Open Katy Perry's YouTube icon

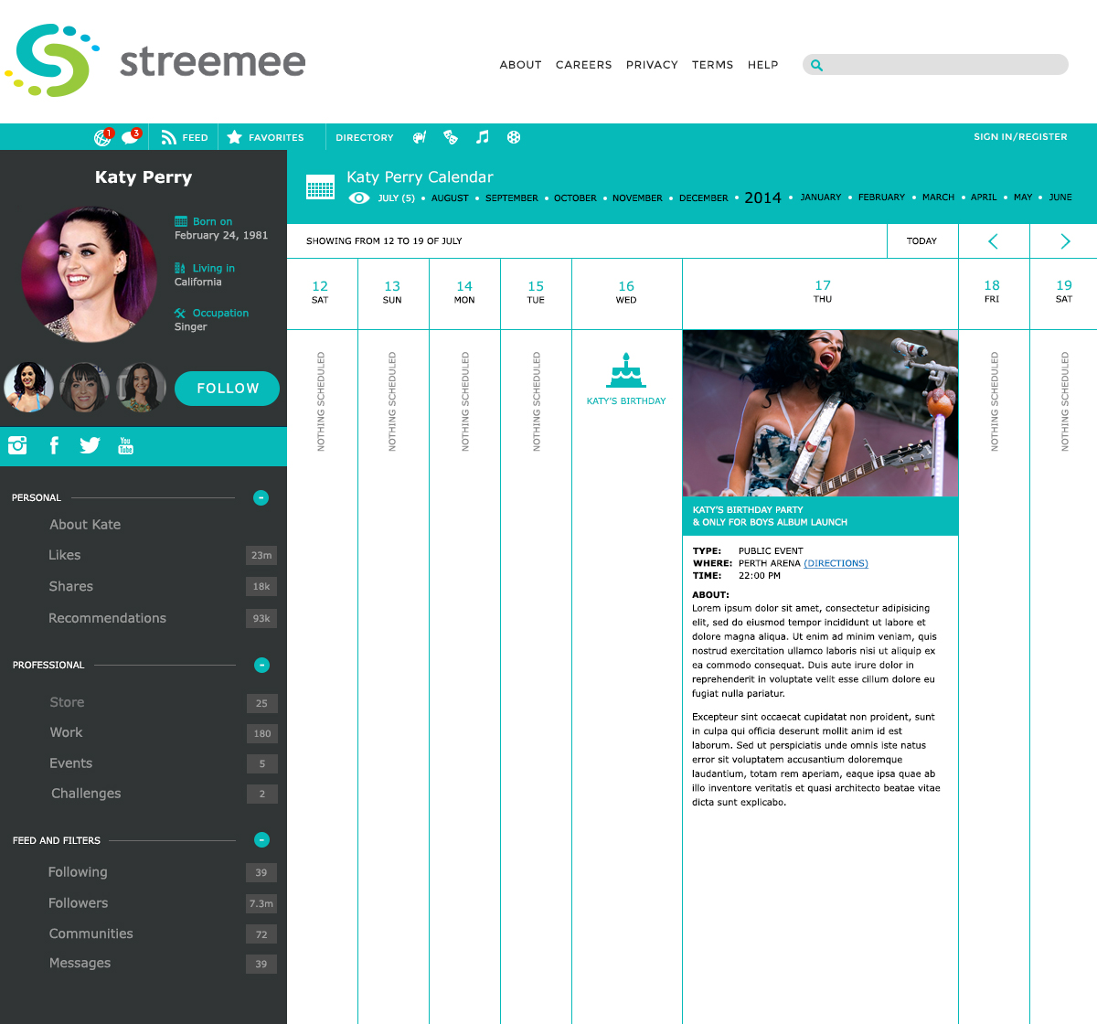(x=126, y=445)
